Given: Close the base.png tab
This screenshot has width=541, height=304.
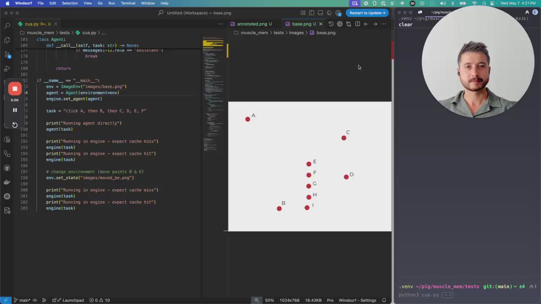Looking at the screenshot, I should pyautogui.click(x=320, y=24).
